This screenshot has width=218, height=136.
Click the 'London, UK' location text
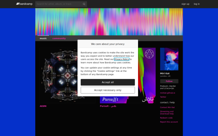click(165, 76)
